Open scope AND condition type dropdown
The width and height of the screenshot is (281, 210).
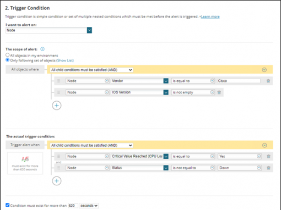pyautogui.click(x=91, y=70)
